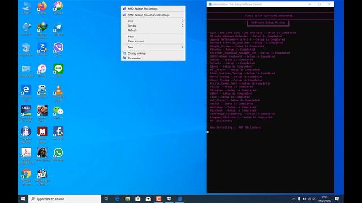
Task: Expand the Sort by submenu
Action: pyautogui.click(x=153, y=25)
